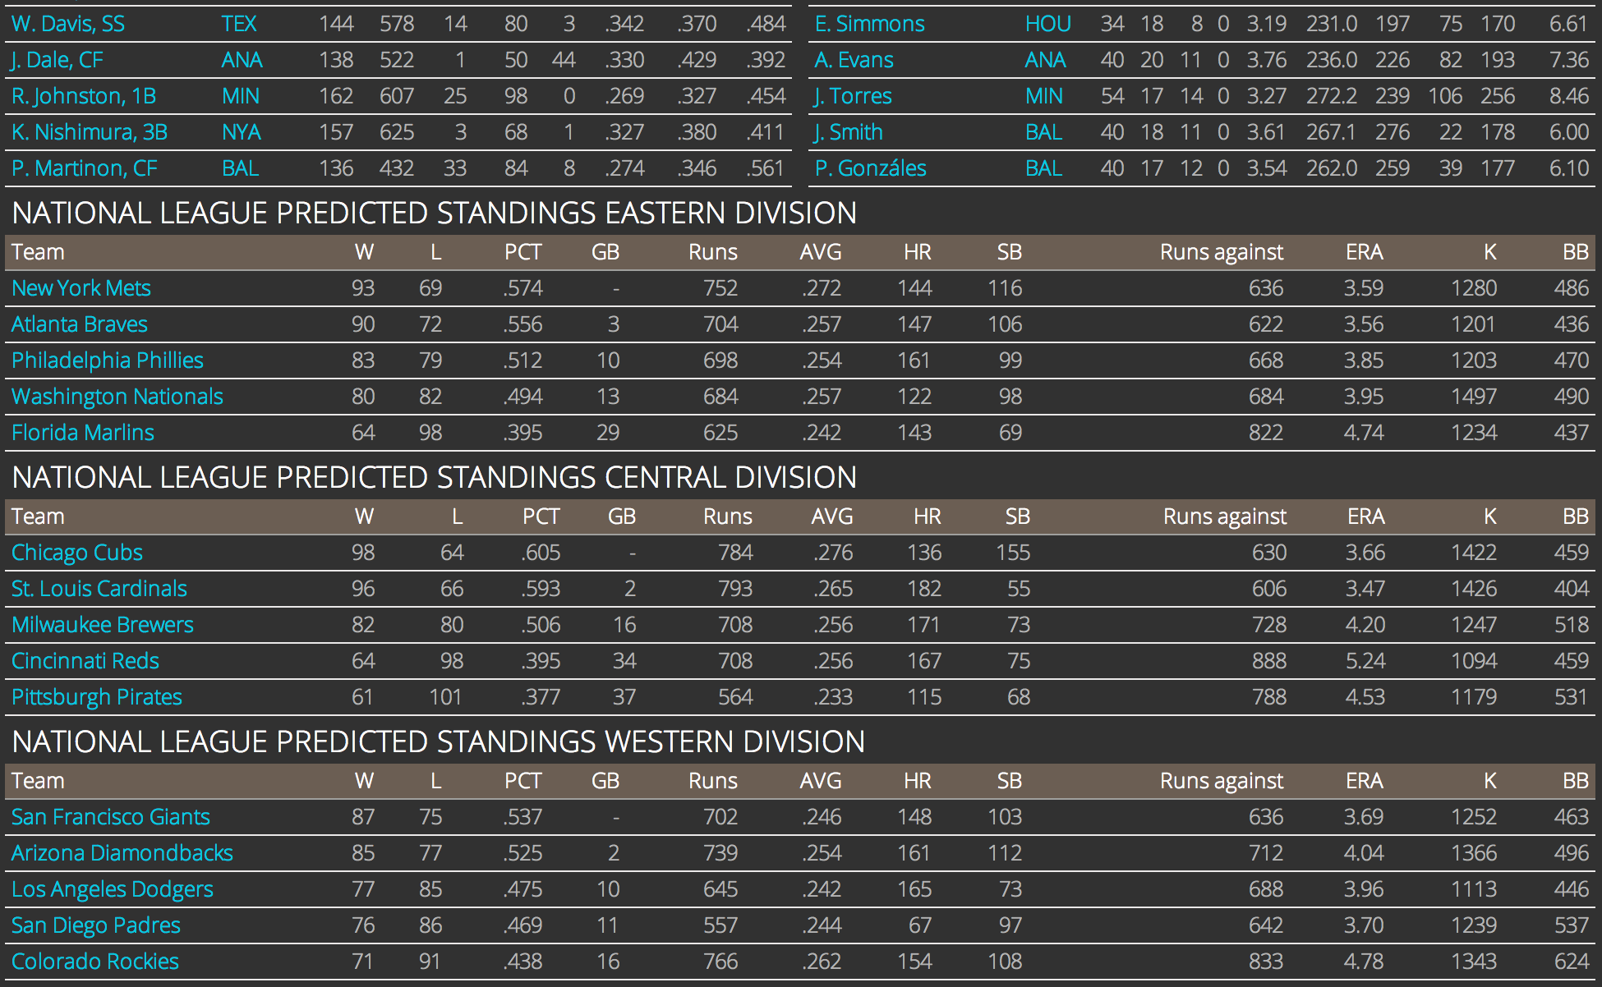Open K. Nishimura, 3B player link
Image resolution: width=1602 pixels, height=987 pixels.
coord(90,132)
